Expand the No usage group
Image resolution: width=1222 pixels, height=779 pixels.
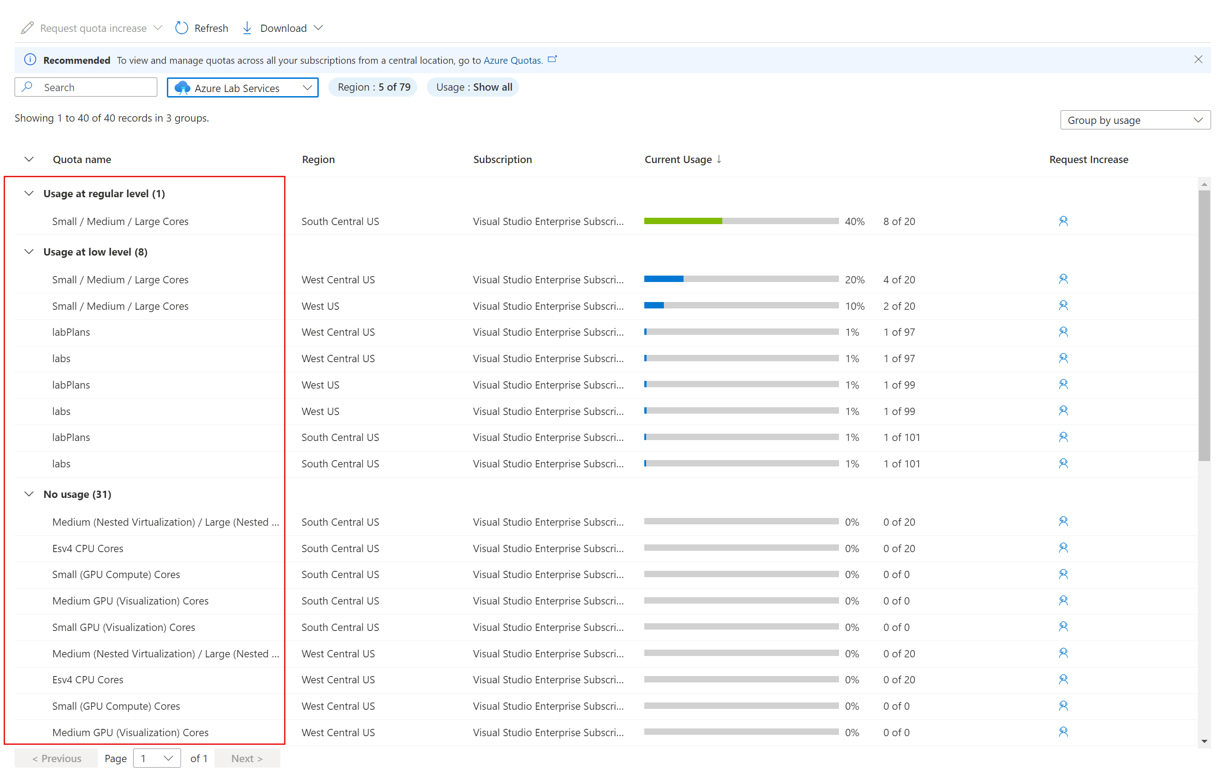pos(29,494)
